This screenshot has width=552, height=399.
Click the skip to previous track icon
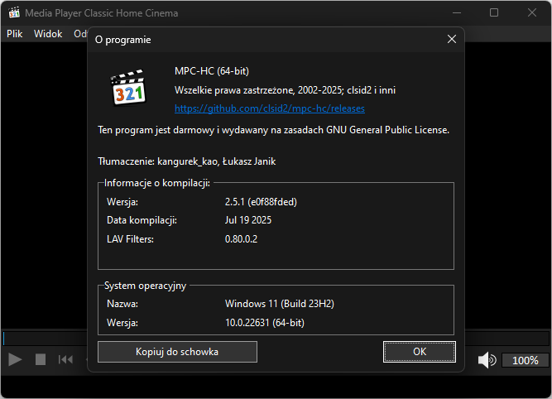65,359
